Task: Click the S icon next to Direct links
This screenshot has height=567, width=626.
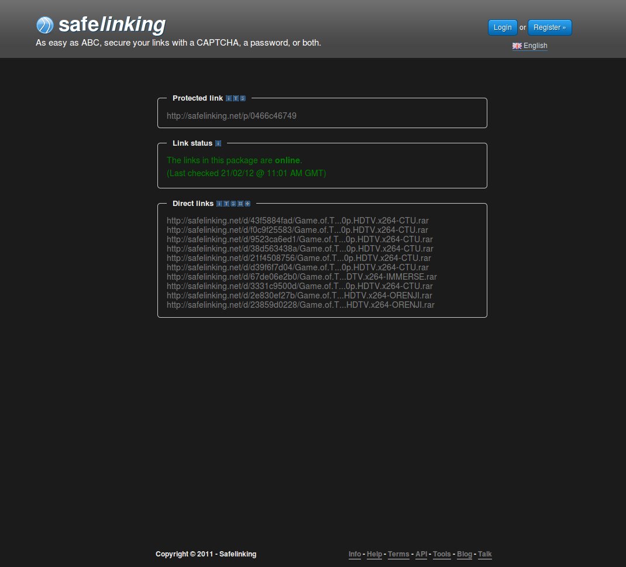Action: tap(233, 204)
